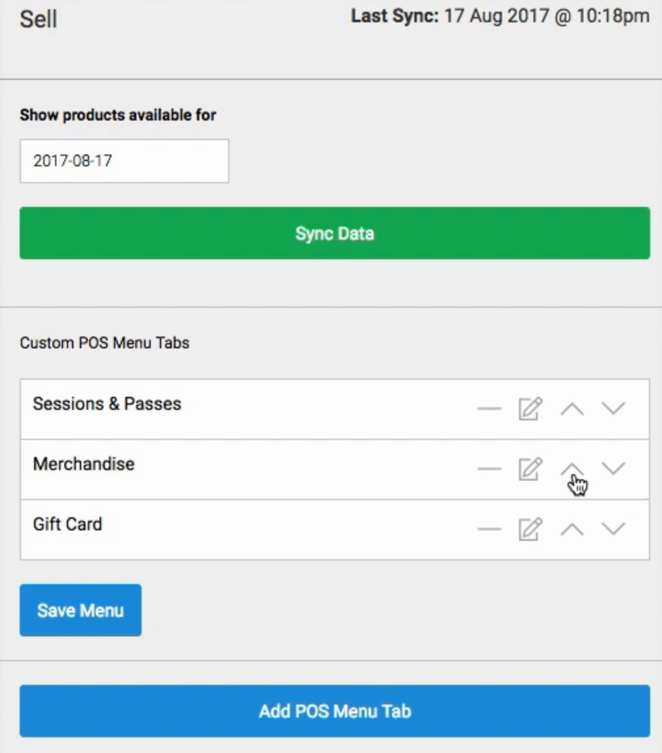This screenshot has height=753, width=662.
Task: Click the Sell page title
Action: pyautogui.click(x=39, y=19)
